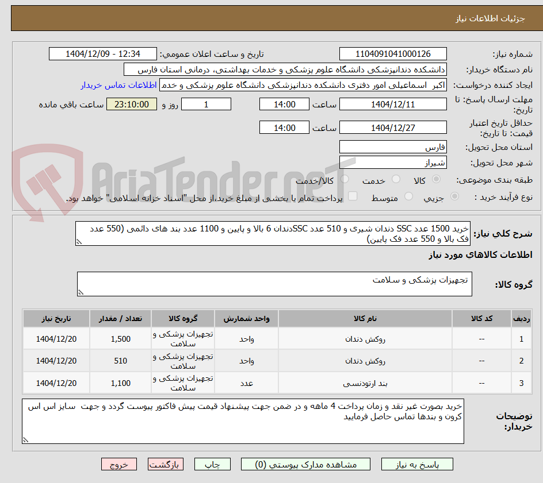The height and width of the screenshot is (483, 543).
Task: Click the خروج exit button
Action: [118, 464]
